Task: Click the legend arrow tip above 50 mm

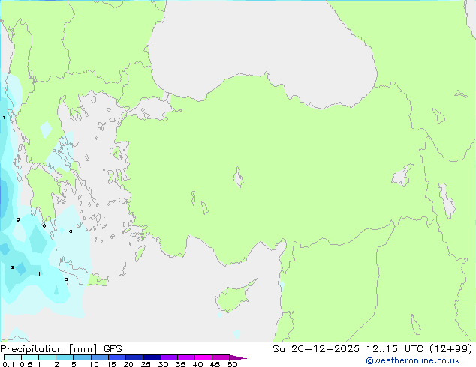Action: click(238, 357)
